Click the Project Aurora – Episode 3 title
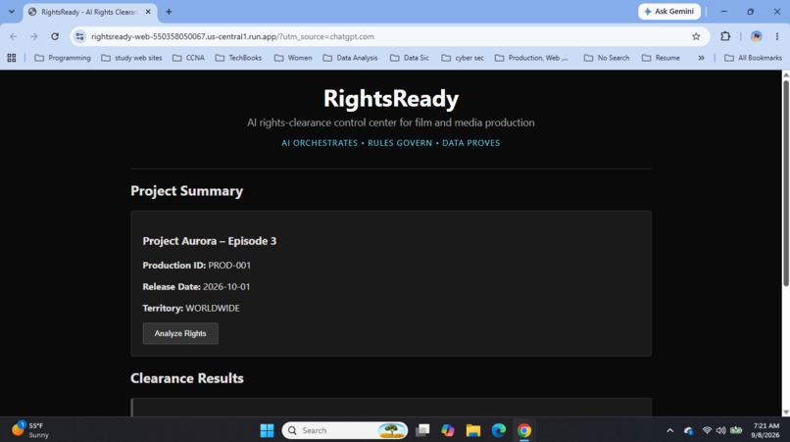This screenshot has width=790, height=442. (x=209, y=241)
